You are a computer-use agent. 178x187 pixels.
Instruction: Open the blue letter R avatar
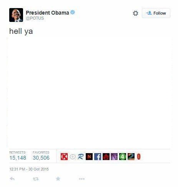[81, 157]
